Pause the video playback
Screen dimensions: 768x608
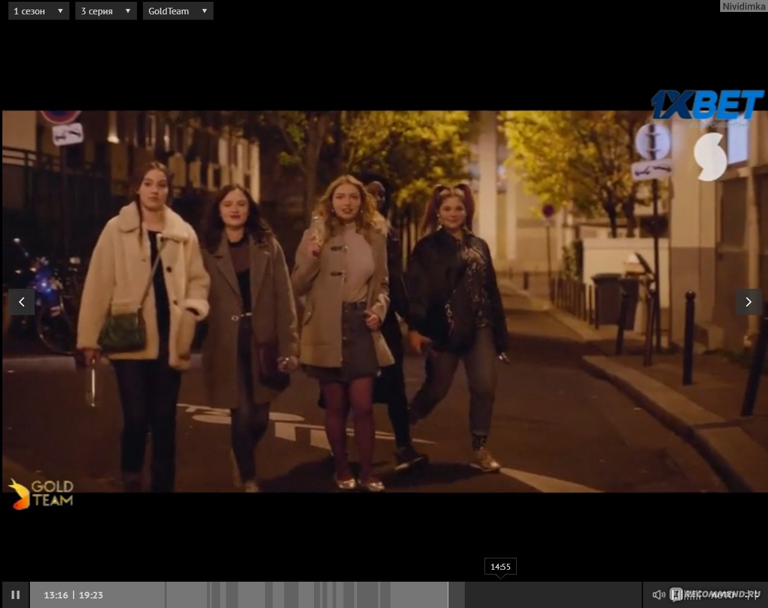click(16, 595)
